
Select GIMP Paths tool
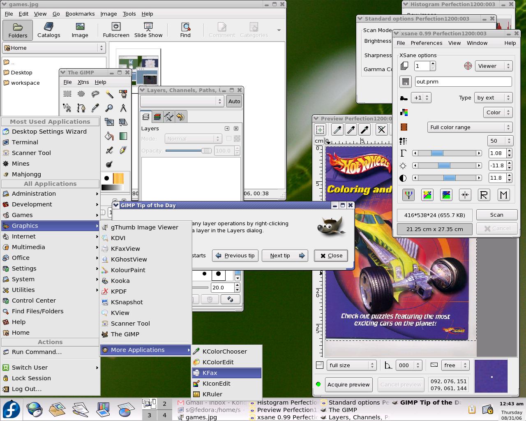(x=81, y=108)
